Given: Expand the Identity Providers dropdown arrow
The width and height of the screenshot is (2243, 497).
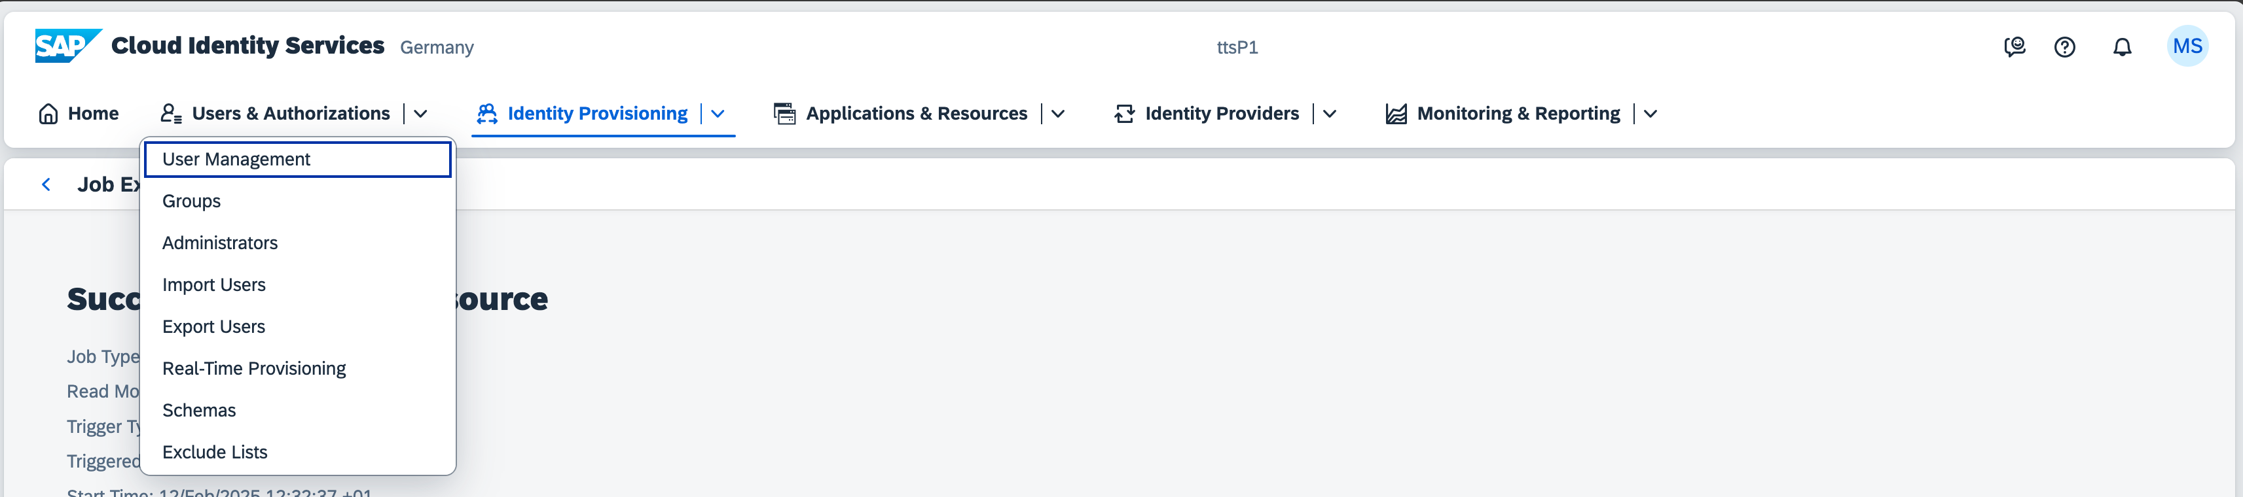Looking at the screenshot, I should (1330, 114).
